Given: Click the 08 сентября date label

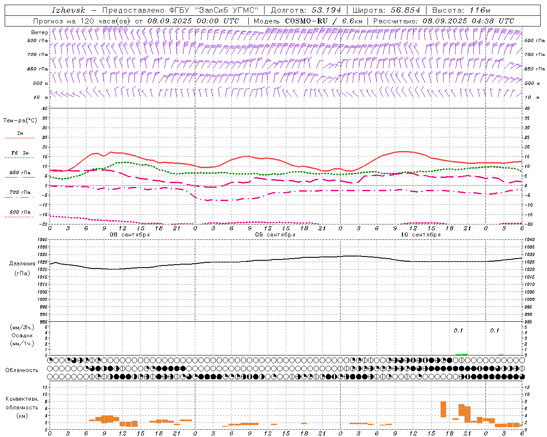Looking at the screenshot, I should pyautogui.click(x=130, y=235).
